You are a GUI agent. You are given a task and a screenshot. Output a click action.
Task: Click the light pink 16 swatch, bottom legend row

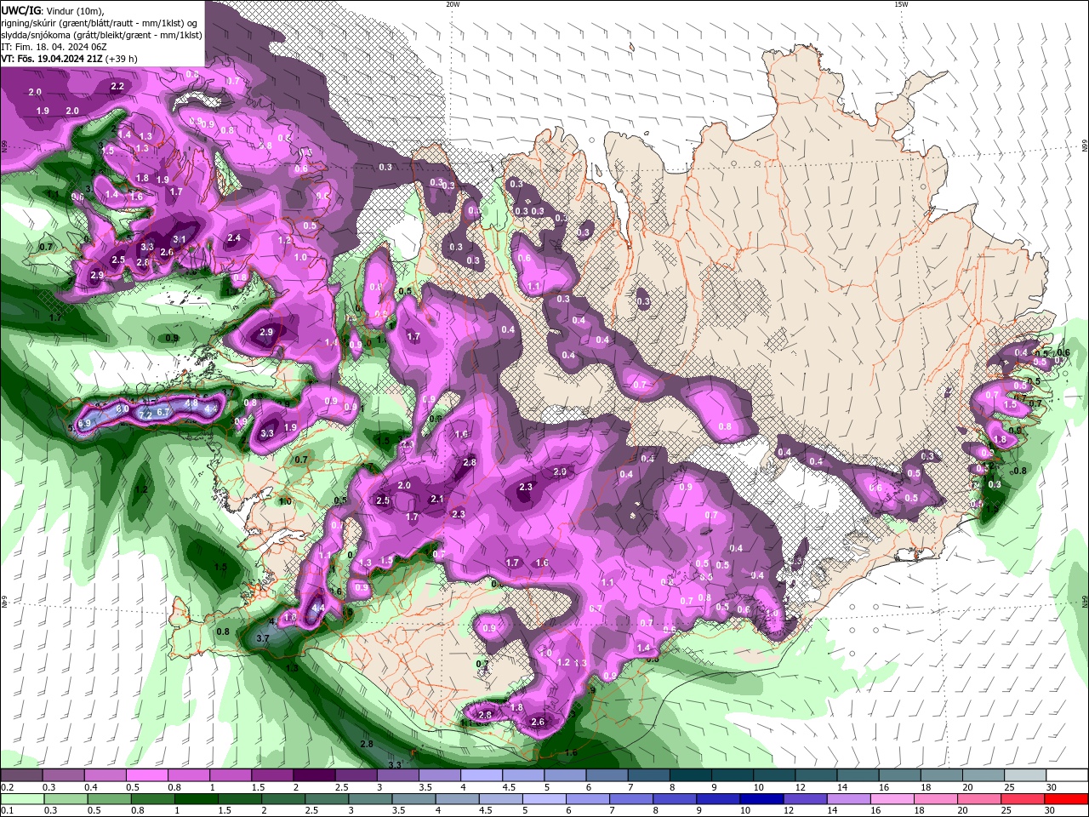point(892,799)
